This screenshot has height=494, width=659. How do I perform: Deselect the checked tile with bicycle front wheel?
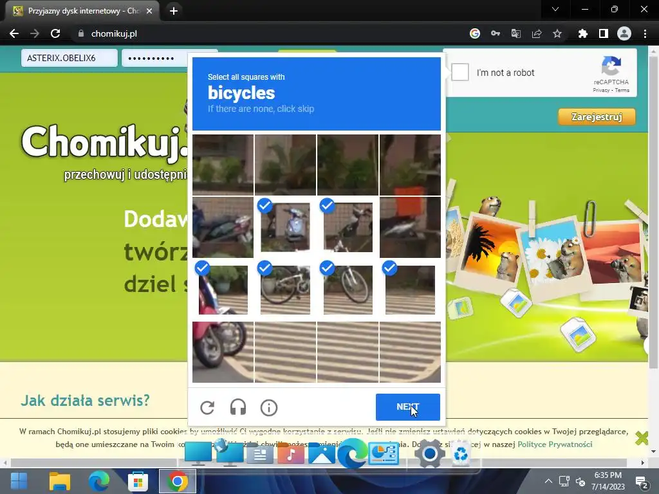[x=348, y=289]
